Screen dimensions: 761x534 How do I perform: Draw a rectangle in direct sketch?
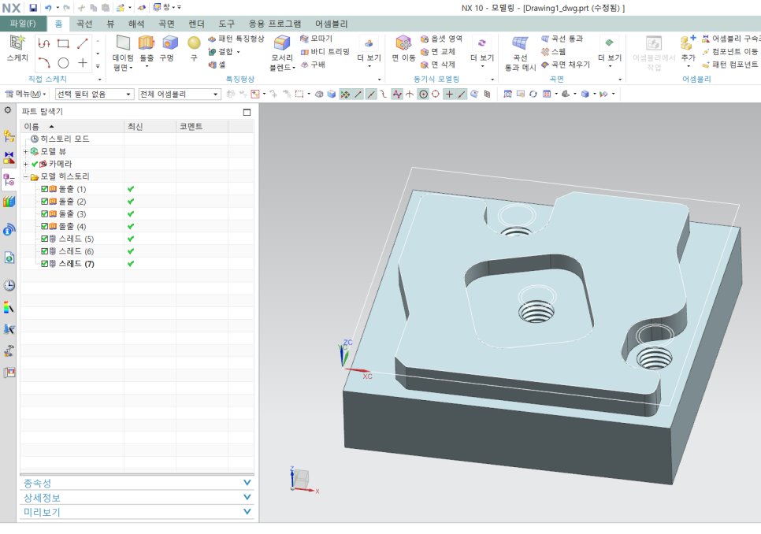point(63,43)
